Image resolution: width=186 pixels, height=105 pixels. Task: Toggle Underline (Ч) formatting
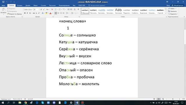tap(30, 13)
